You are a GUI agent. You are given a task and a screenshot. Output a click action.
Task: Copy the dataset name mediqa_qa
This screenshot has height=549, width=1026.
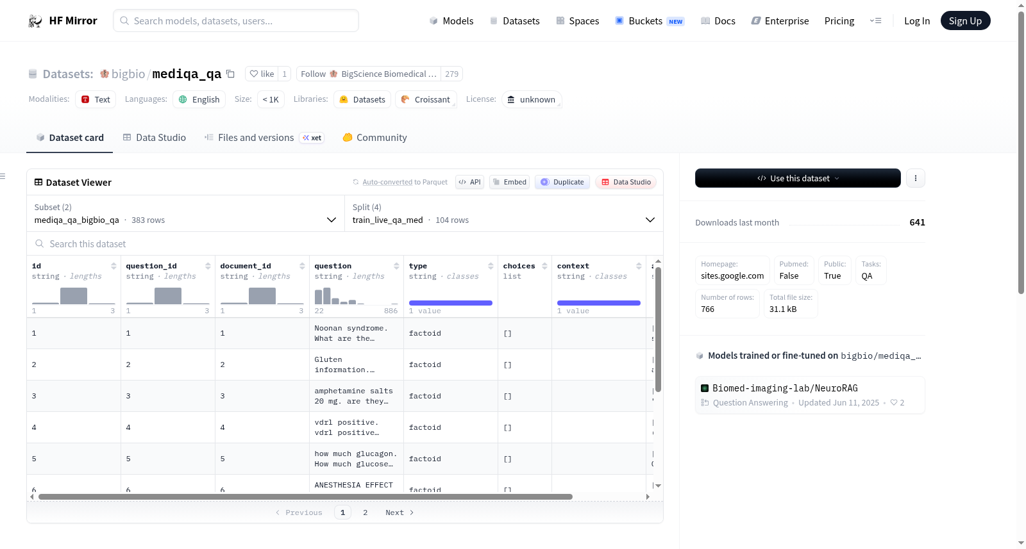coord(230,74)
